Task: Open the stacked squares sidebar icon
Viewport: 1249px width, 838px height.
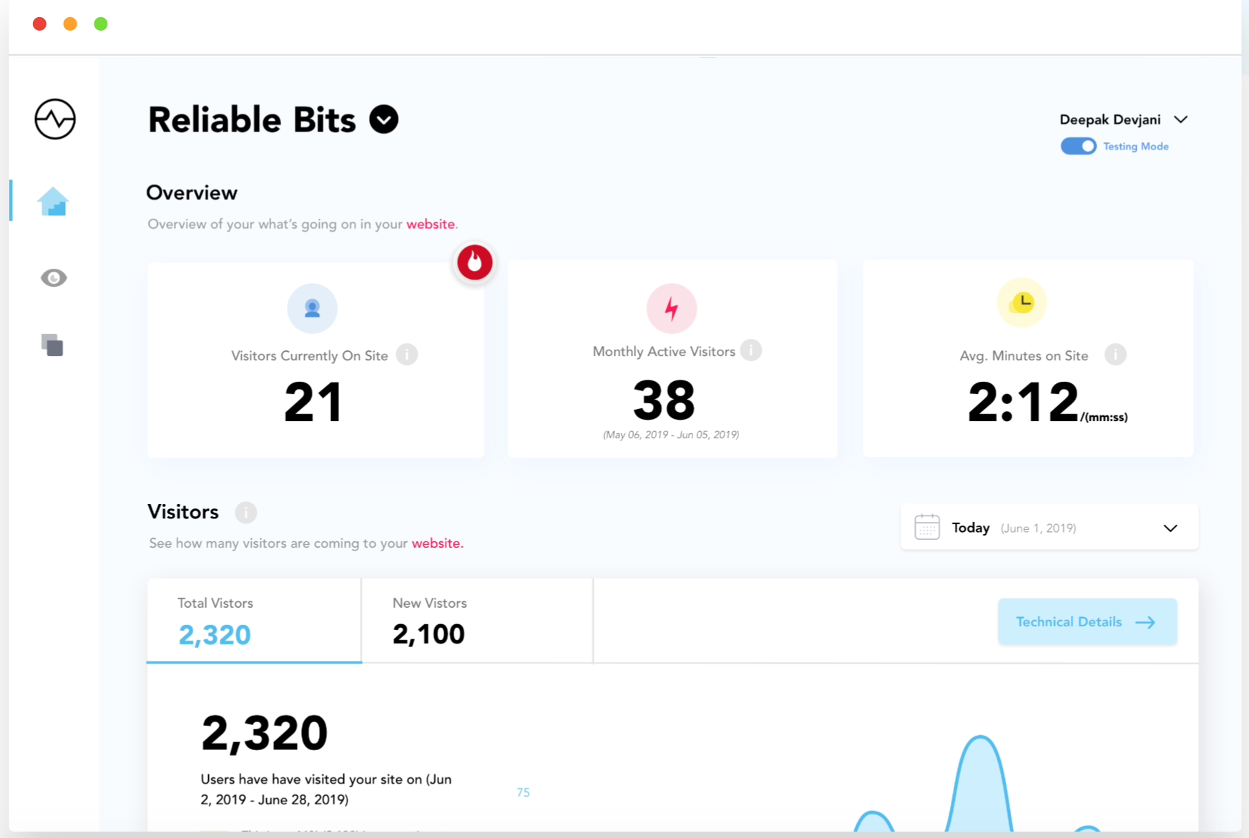Action: click(x=52, y=345)
